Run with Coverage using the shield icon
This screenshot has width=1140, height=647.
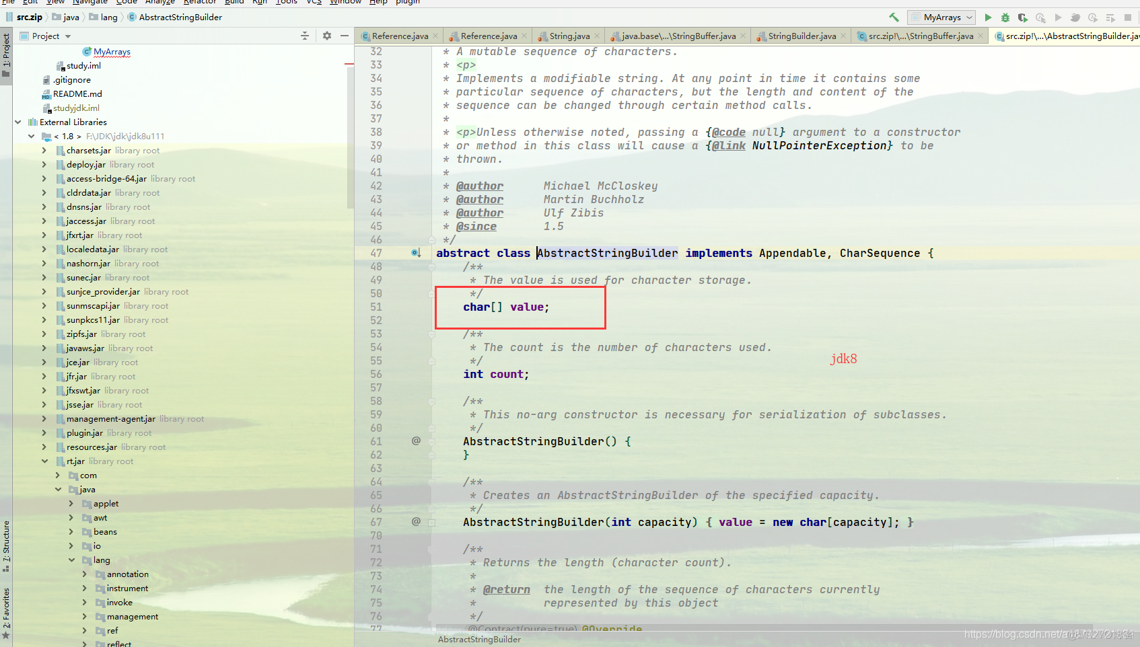[x=1023, y=17]
